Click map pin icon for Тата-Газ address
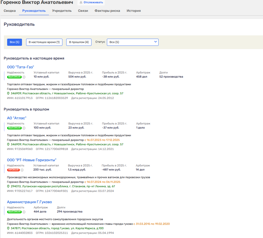The image size is (263, 238). 8,93
